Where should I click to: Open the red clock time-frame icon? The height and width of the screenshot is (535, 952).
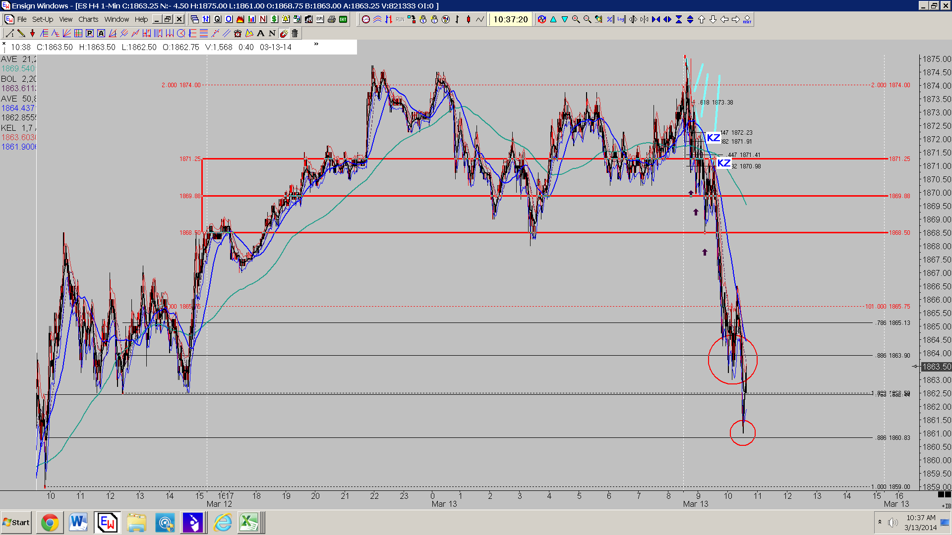click(366, 19)
